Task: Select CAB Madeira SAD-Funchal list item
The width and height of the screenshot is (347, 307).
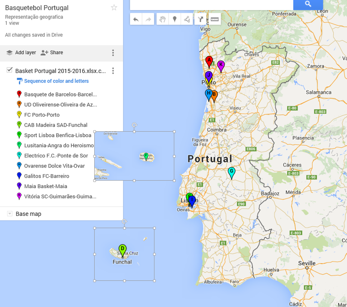Action: click(x=56, y=125)
